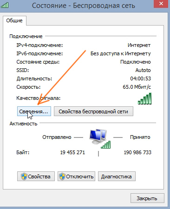Screen dimensions: 170x209
Task: Select the Общие tab
Action: pyautogui.click(x=14, y=20)
